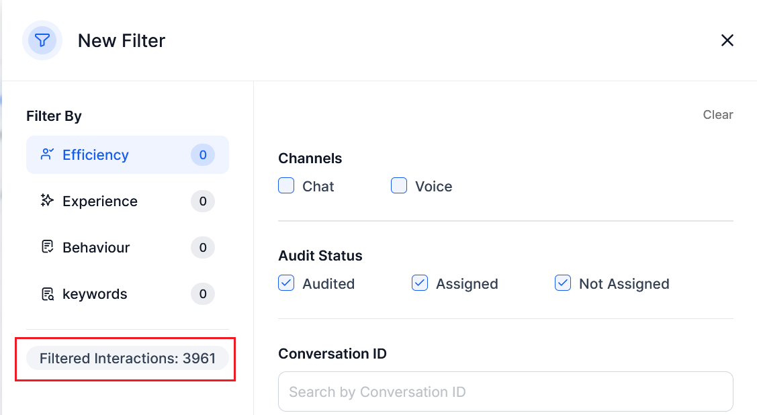Enable the Voice channel checkbox
Viewport: 757px width, 415px height.
pyautogui.click(x=399, y=186)
